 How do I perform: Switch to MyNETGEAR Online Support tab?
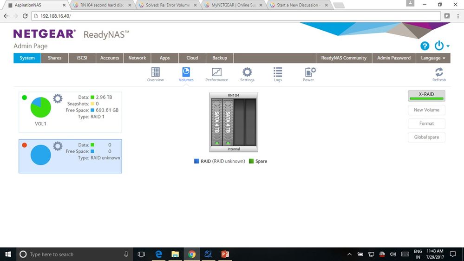pyautogui.click(x=233, y=5)
